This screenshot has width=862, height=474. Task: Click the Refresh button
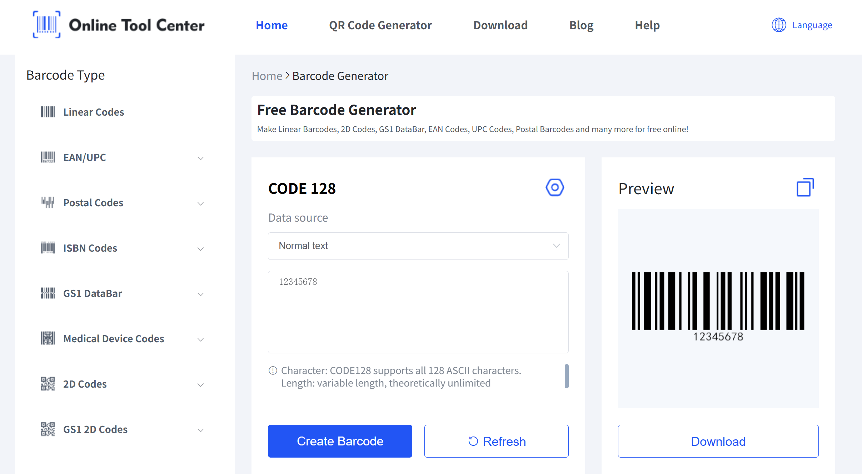[x=496, y=441]
